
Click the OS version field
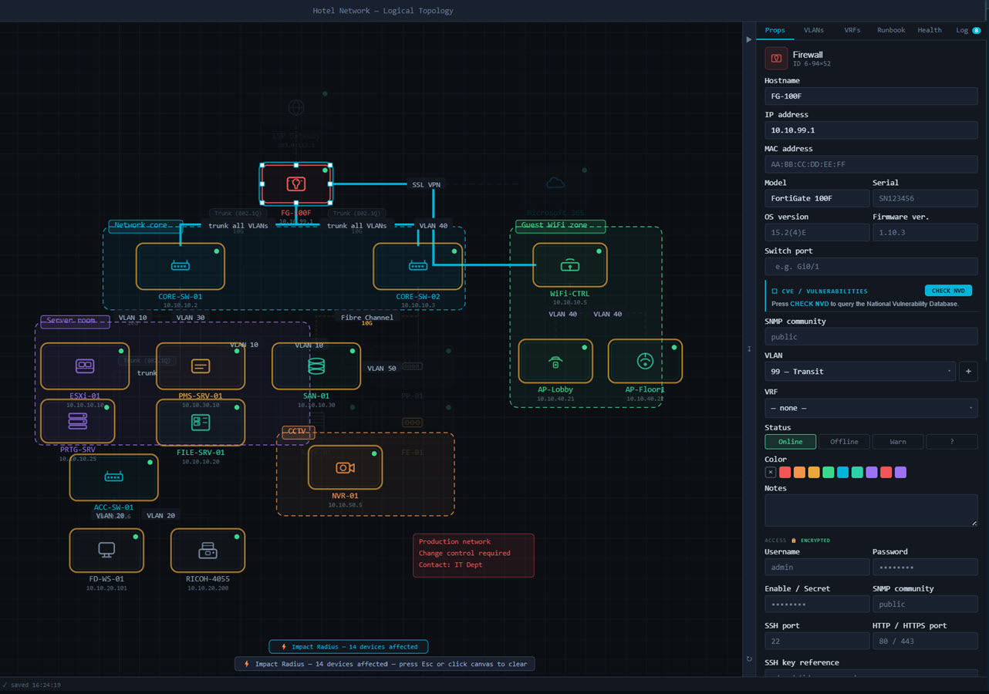[x=817, y=232]
